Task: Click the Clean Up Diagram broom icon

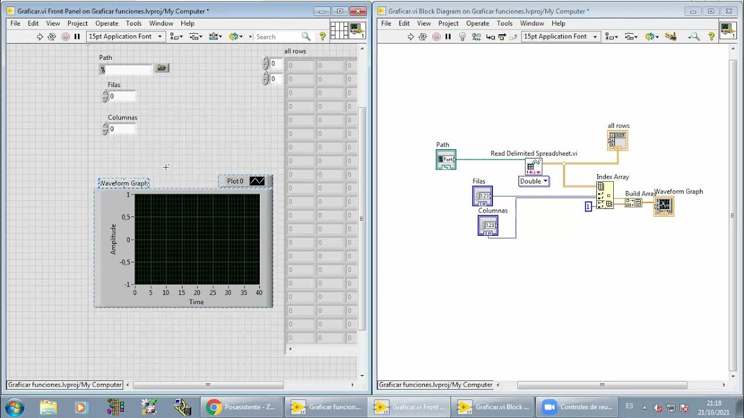Action: click(x=671, y=37)
